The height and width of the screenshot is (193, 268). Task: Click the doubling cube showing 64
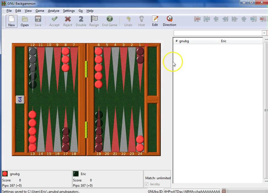[20, 99]
